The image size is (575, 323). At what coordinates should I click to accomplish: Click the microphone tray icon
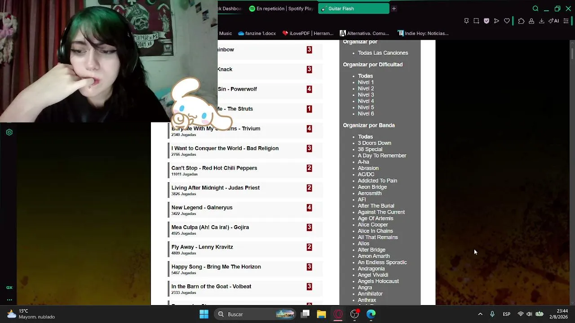click(x=492, y=314)
